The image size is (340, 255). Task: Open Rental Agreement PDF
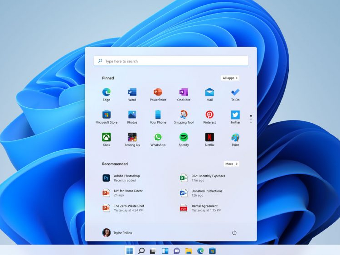(201, 208)
